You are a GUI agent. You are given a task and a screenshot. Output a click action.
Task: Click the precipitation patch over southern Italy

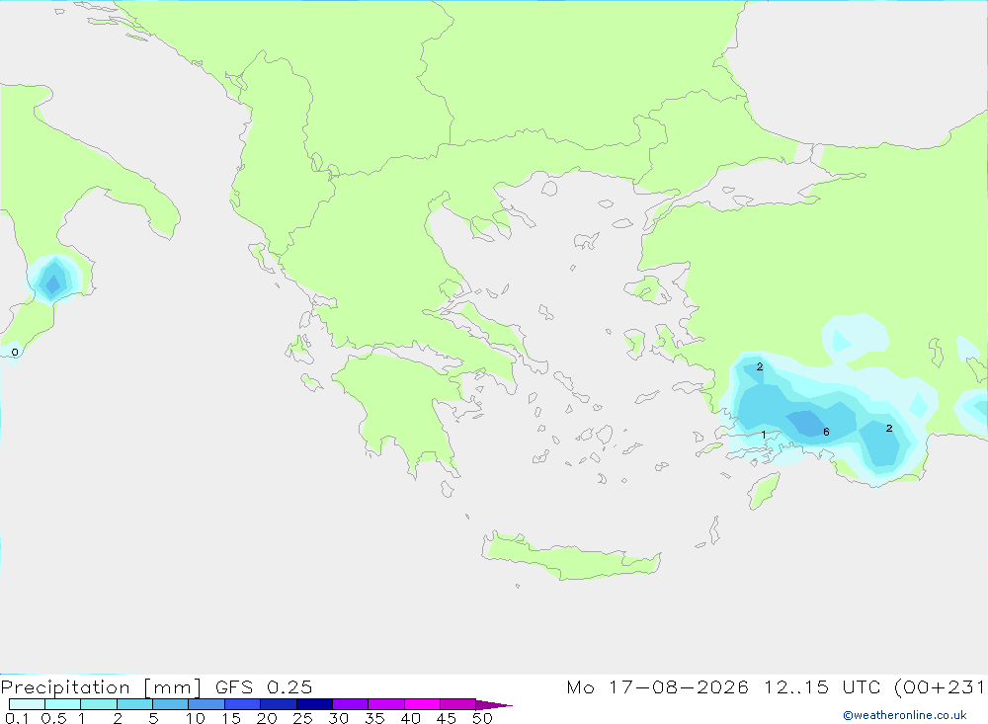tap(54, 280)
